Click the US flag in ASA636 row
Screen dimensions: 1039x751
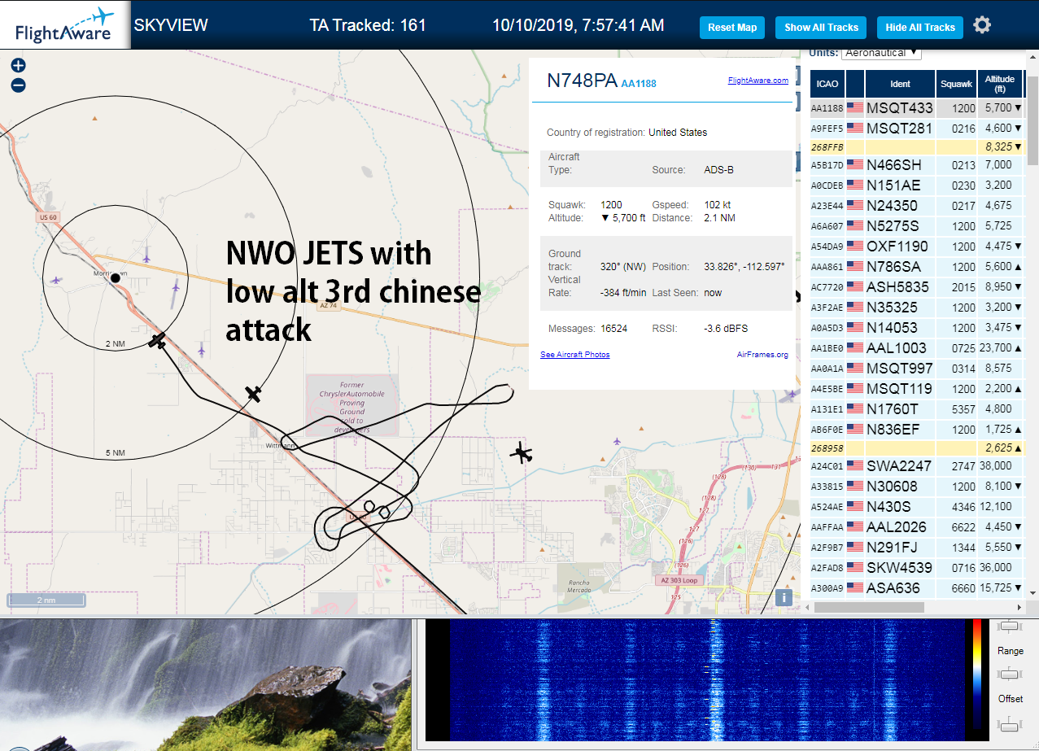click(x=855, y=587)
